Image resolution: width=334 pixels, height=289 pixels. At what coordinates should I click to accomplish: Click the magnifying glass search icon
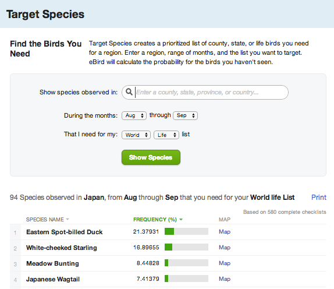pos(129,92)
